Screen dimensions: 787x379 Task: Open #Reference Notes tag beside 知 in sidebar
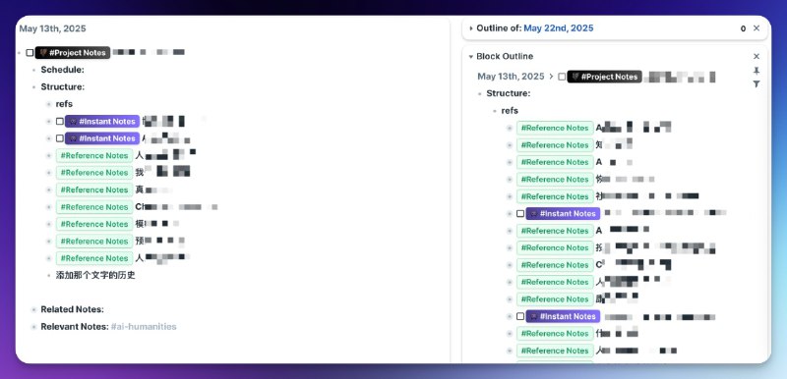pyautogui.click(x=555, y=145)
